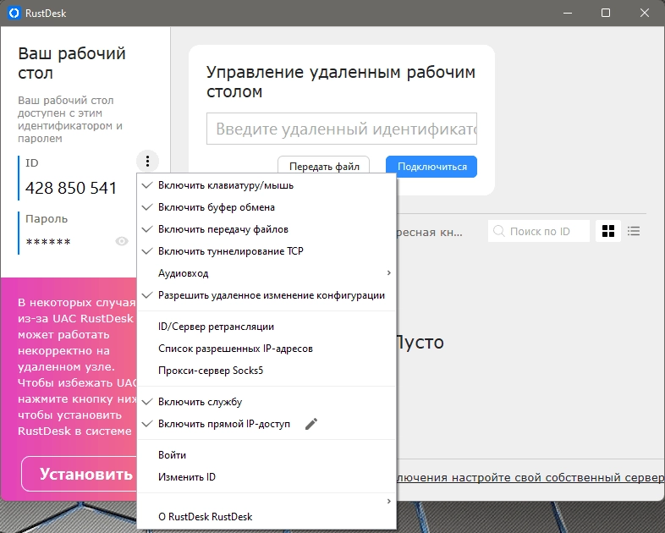Select Войти menu entry
The height and width of the screenshot is (533, 665).
(x=267, y=455)
